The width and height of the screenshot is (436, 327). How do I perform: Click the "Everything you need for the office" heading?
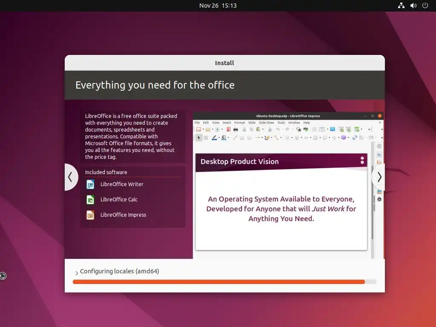point(155,85)
